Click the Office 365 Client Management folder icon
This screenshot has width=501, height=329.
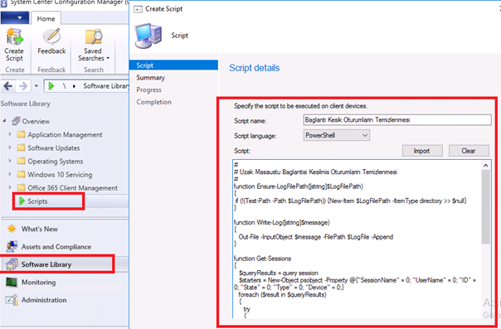tap(21, 187)
